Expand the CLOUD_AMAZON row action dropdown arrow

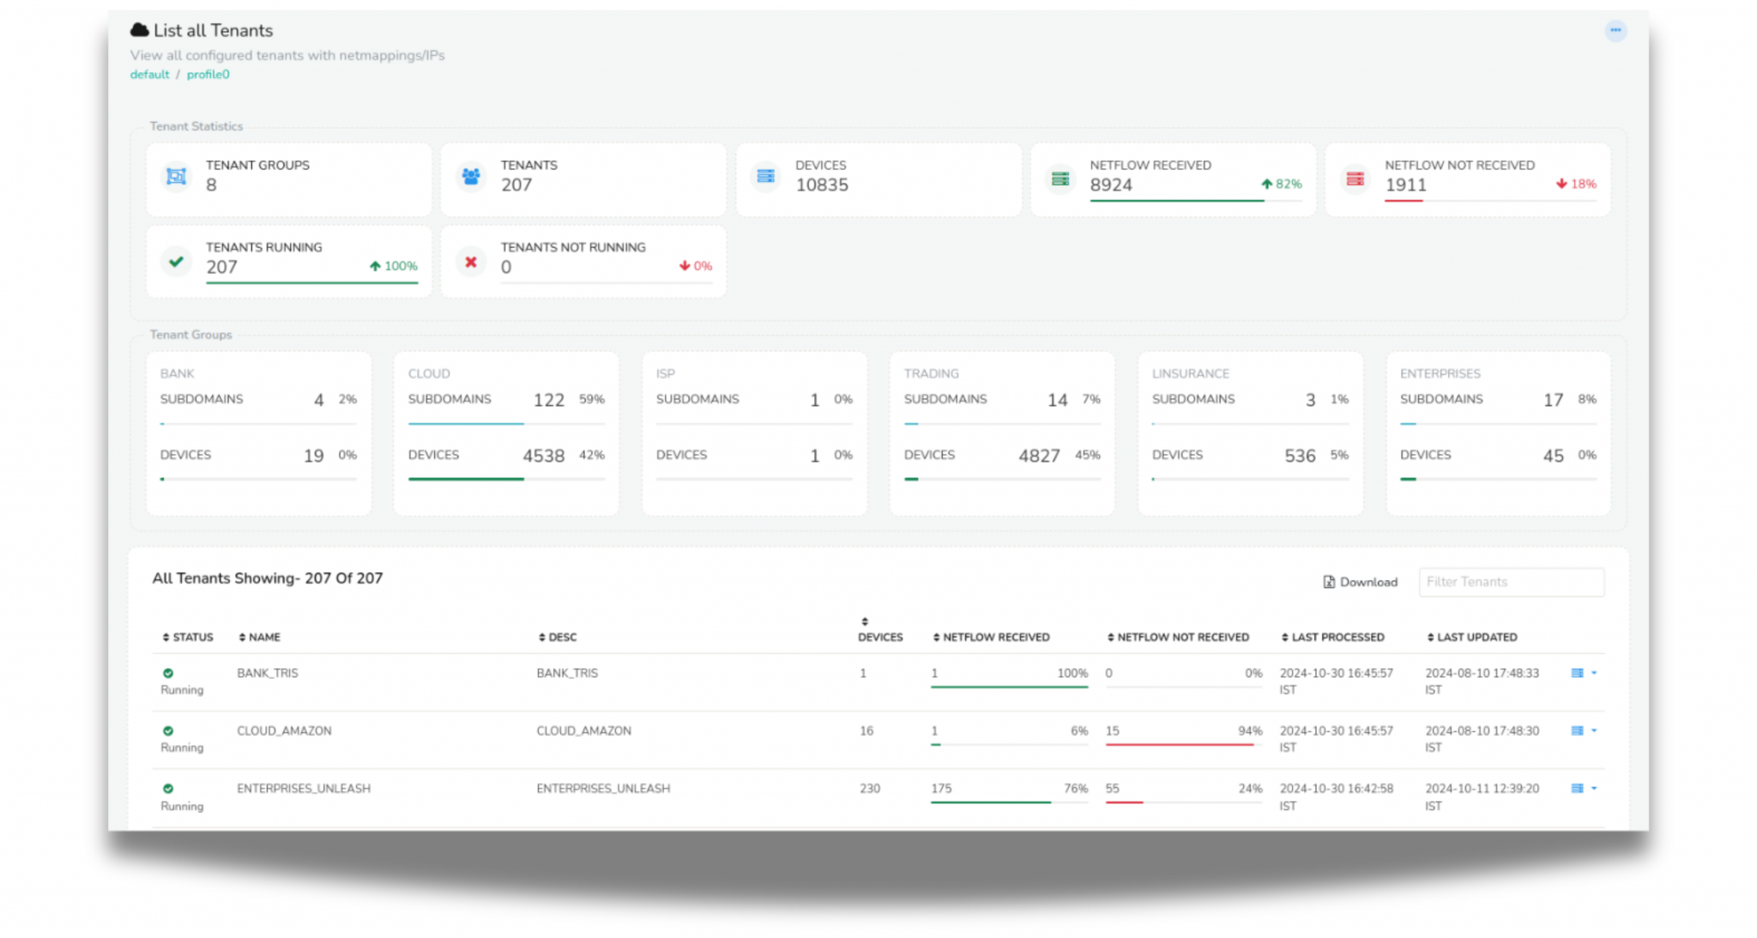[x=1594, y=731]
